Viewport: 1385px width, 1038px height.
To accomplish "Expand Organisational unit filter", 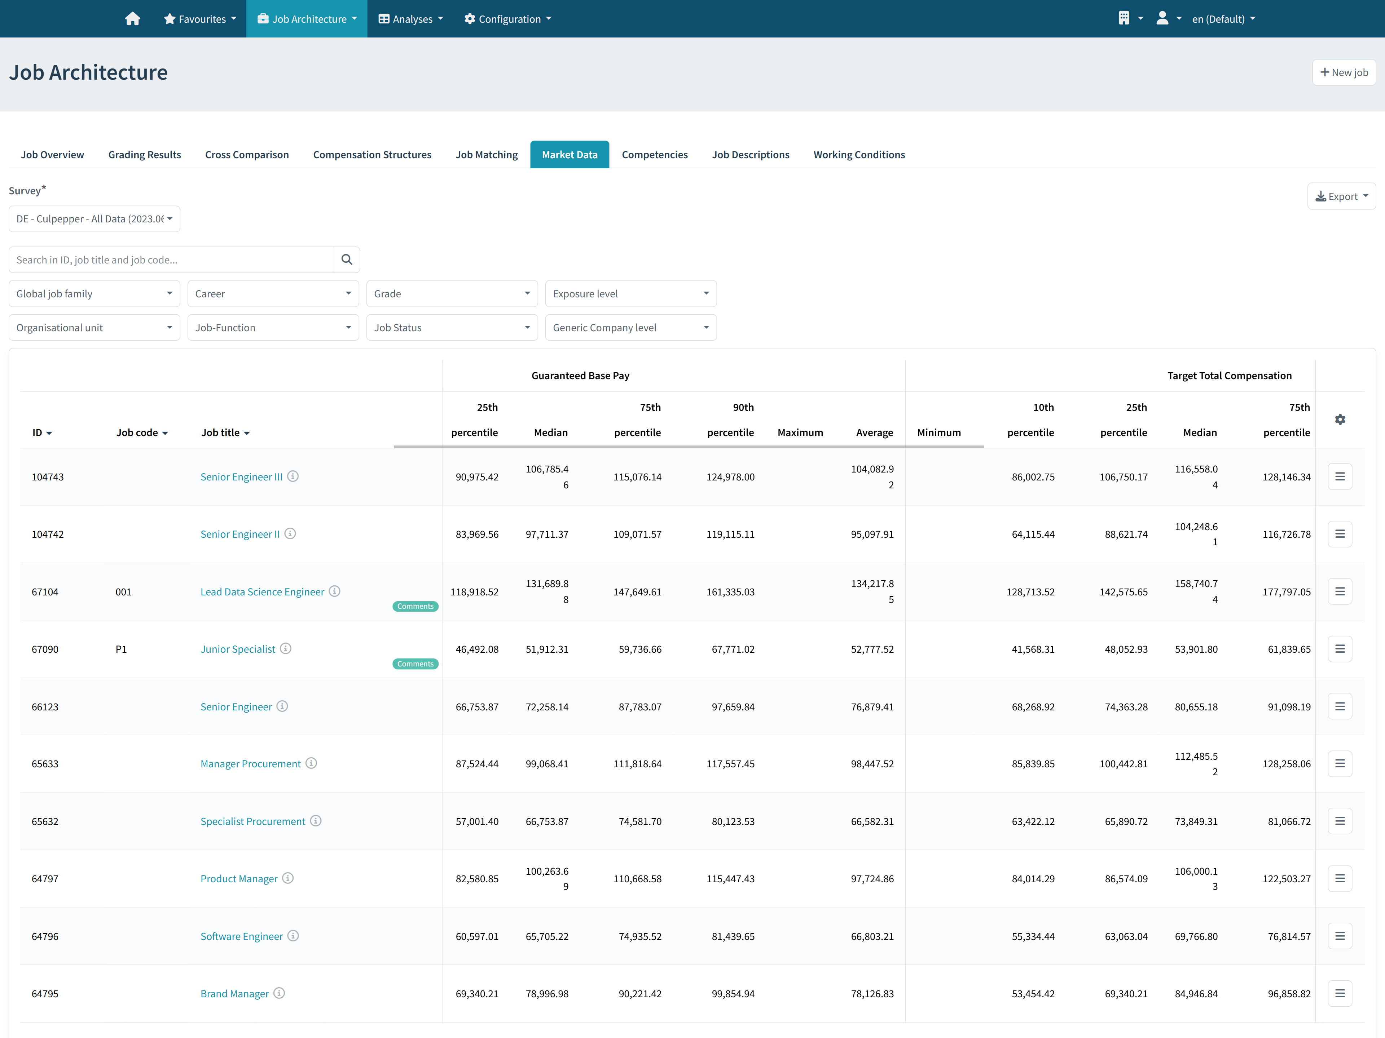I will [x=94, y=328].
